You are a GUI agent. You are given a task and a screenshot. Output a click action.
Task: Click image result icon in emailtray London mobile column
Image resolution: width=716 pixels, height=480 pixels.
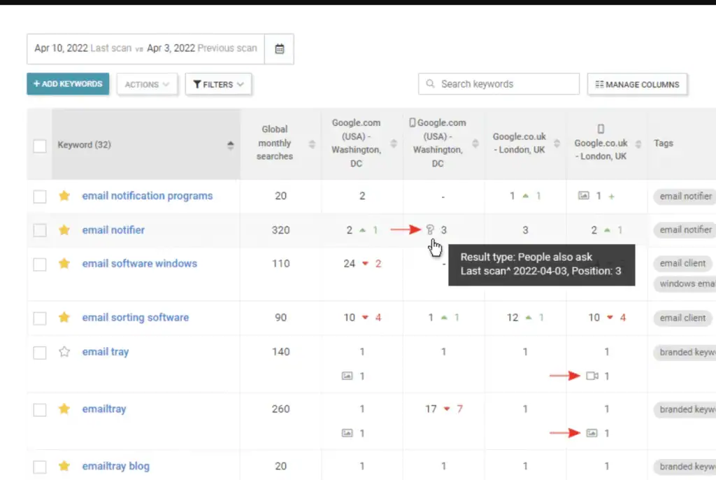tap(592, 433)
